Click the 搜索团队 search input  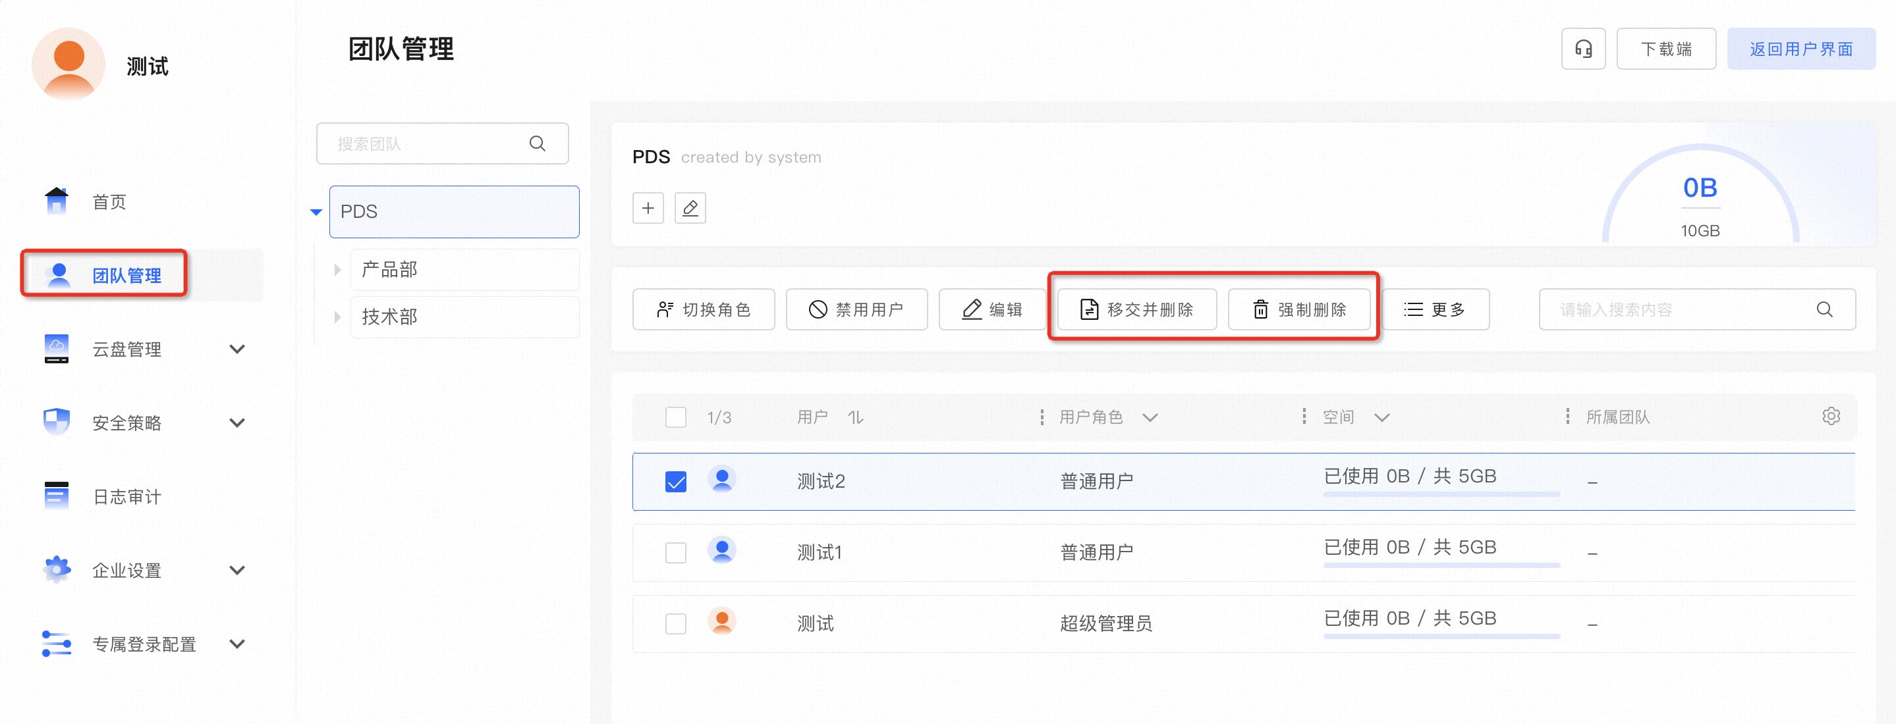coord(442,143)
